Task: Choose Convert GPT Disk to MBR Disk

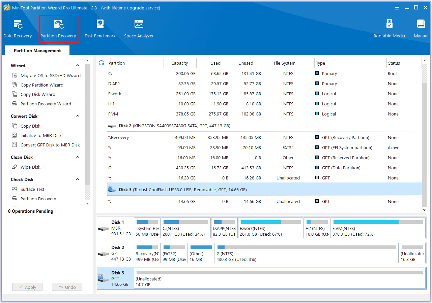Action: pos(46,145)
